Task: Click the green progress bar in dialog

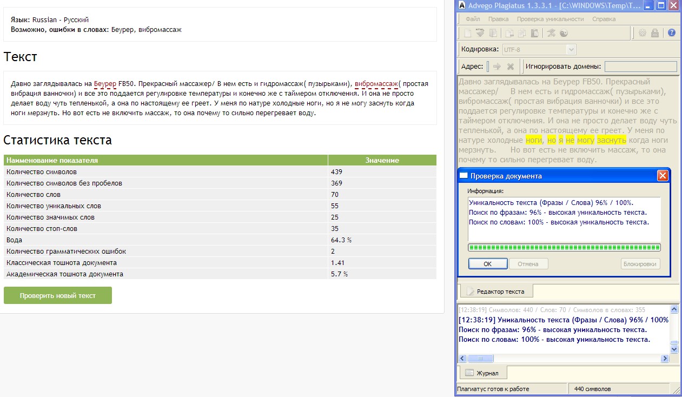Action: click(564, 248)
